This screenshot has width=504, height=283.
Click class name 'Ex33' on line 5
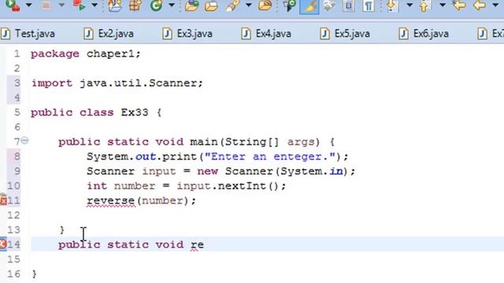[x=135, y=112]
